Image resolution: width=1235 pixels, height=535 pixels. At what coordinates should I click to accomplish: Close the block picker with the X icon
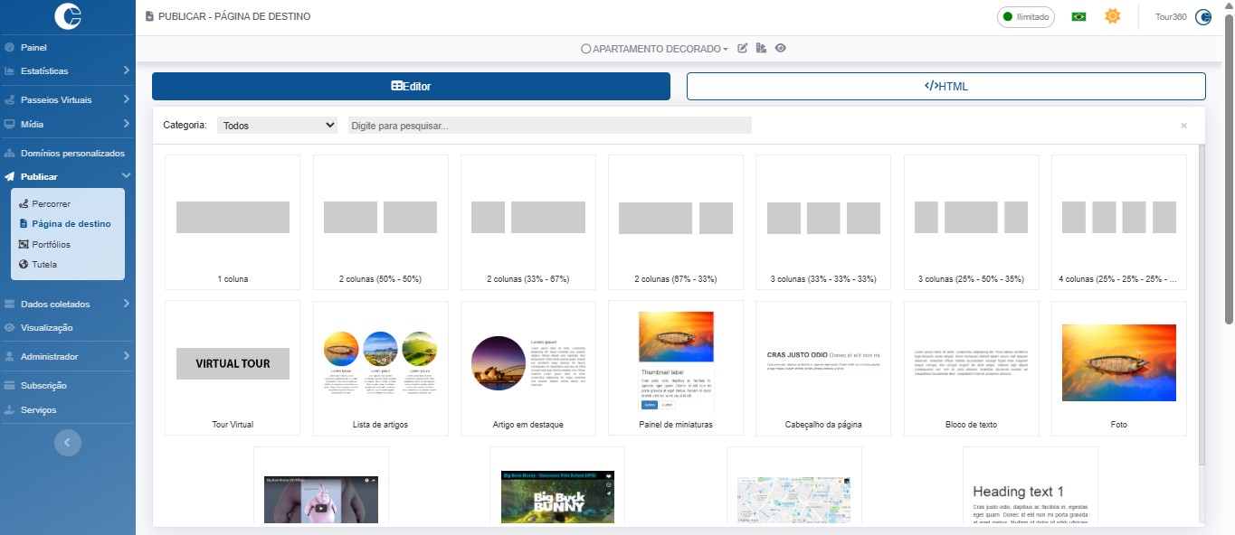pos(1183,126)
